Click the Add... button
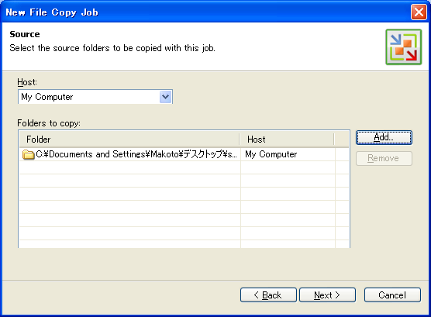The height and width of the screenshot is (317, 431). click(x=384, y=137)
